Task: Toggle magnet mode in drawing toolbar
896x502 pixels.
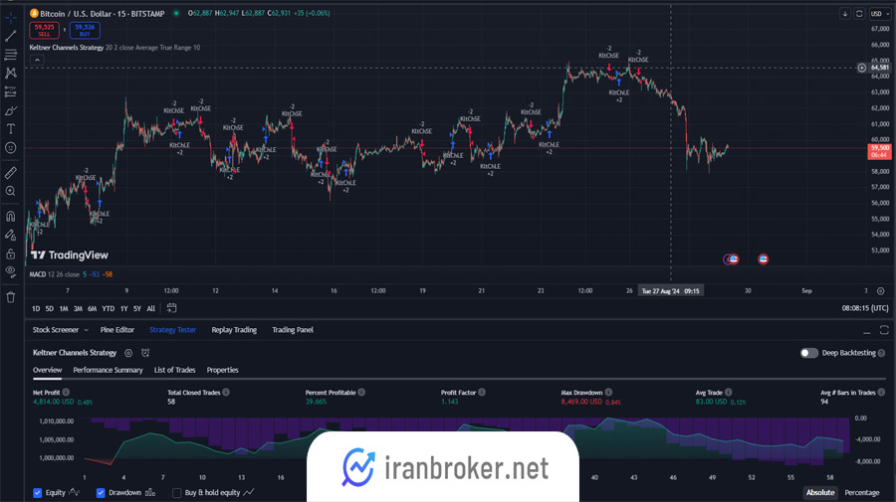Action: 10,216
